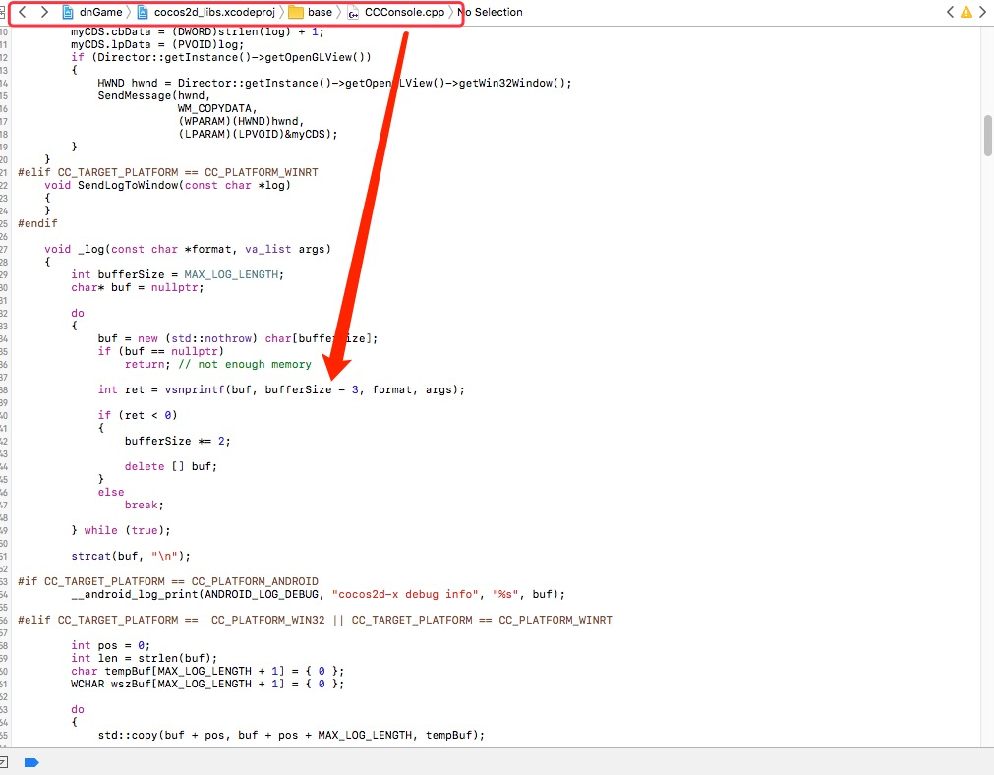The width and height of the screenshot is (994, 775).
Task: Jump to next issue arrow
Action: click(983, 12)
